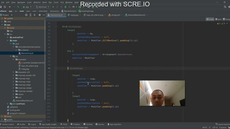Expand the .idea folder

tap(2, 21)
